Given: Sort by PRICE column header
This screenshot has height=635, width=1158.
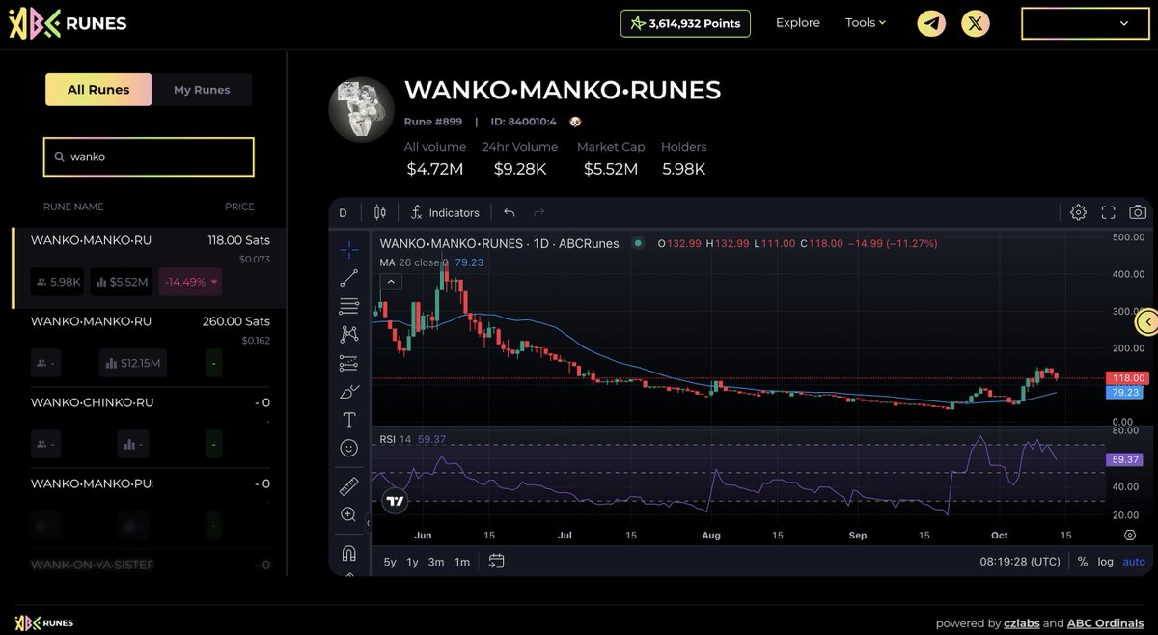Looking at the screenshot, I should (239, 207).
